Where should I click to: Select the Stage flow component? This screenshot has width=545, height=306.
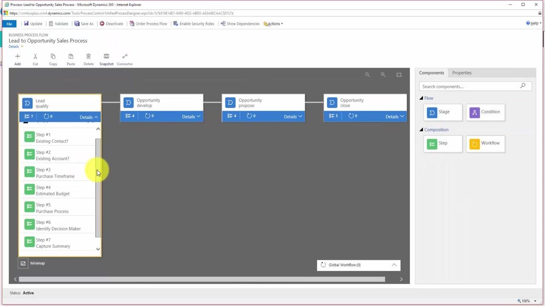pyautogui.click(x=443, y=112)
